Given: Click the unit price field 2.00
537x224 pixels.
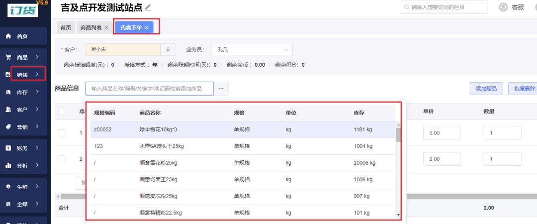Looking at the screenshot, I should coord(442,159).
